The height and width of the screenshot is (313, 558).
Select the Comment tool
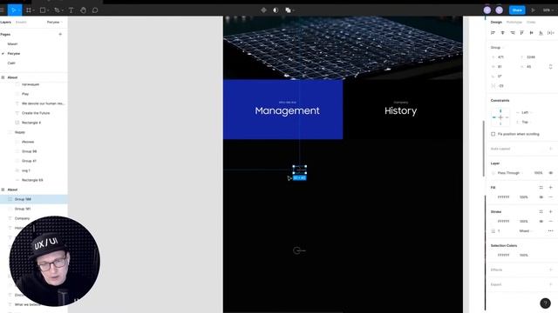95,10
